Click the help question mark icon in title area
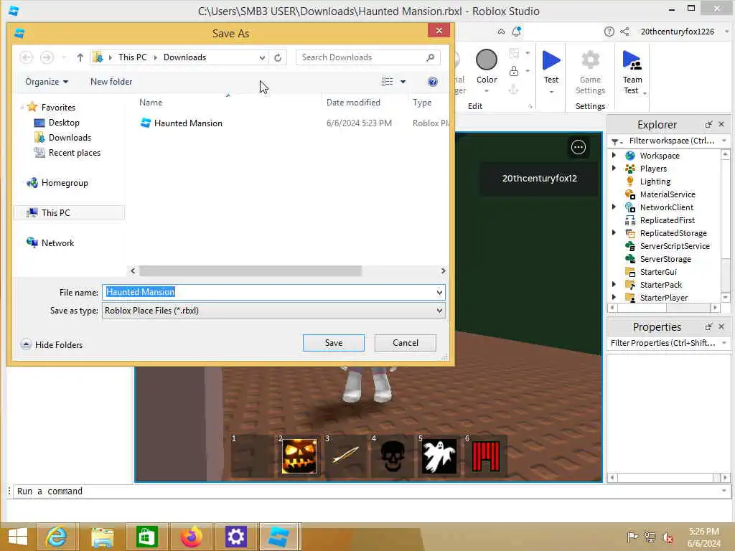Image resolution: width=735 pixels, height=551 pixels. coord(609,32)
